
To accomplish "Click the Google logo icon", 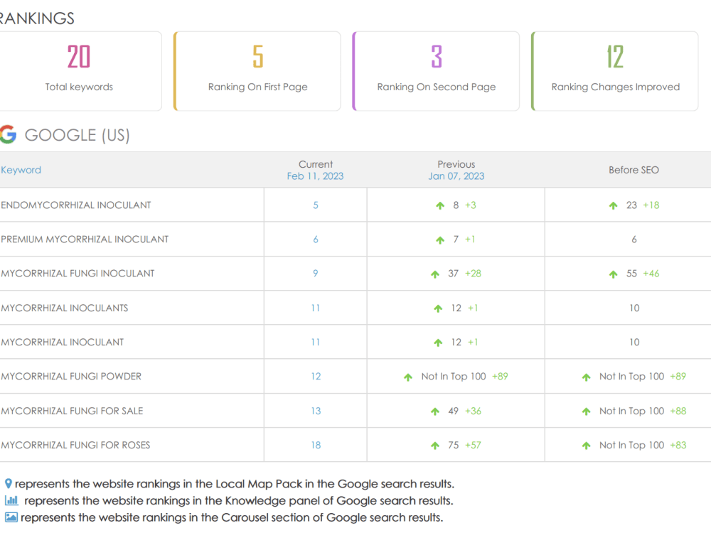I will (8, 134).
